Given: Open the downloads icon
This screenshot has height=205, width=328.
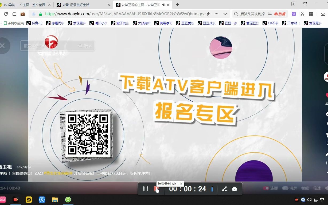Looking at the screenshot, I should 323,14.
